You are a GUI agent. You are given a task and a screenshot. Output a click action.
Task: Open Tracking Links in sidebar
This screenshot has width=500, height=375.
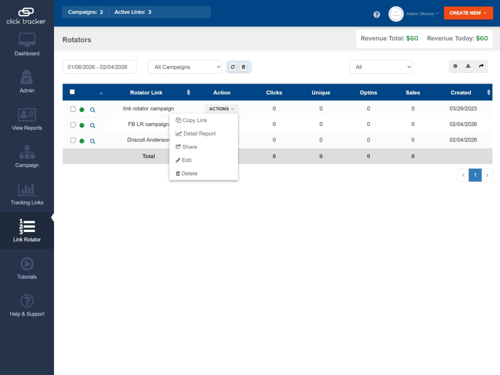click(x=27, y=193)
